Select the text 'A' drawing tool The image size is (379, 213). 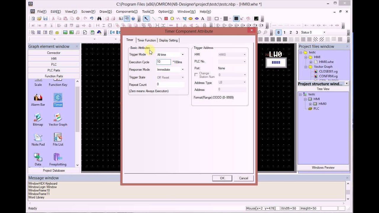[203, 18]
